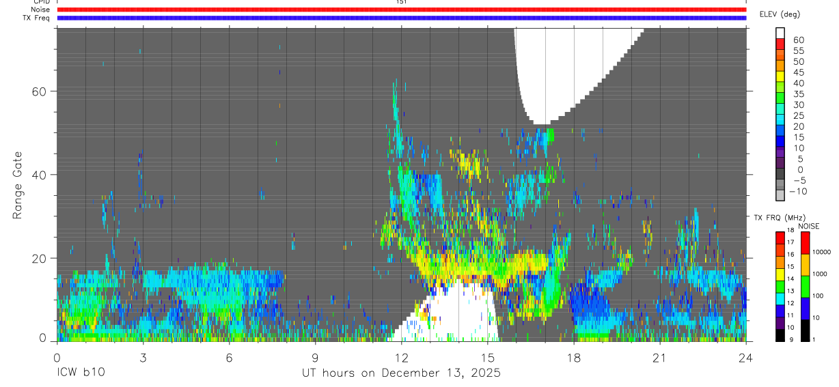Screen dimensions: 839x387
Task: Click the ELEV legend value 15
Action: click(x=798, y=137)
